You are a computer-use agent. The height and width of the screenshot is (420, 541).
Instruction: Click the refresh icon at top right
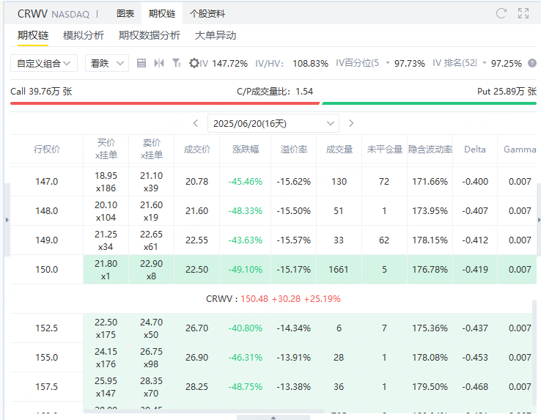tap(501, 13)
